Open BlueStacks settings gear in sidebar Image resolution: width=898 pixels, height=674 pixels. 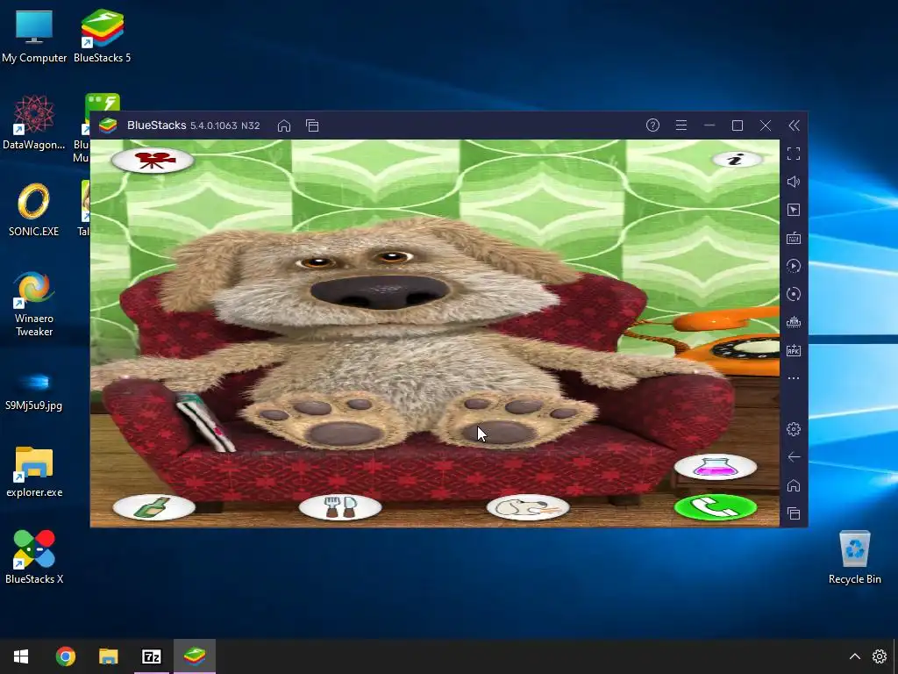coord(793,428)
